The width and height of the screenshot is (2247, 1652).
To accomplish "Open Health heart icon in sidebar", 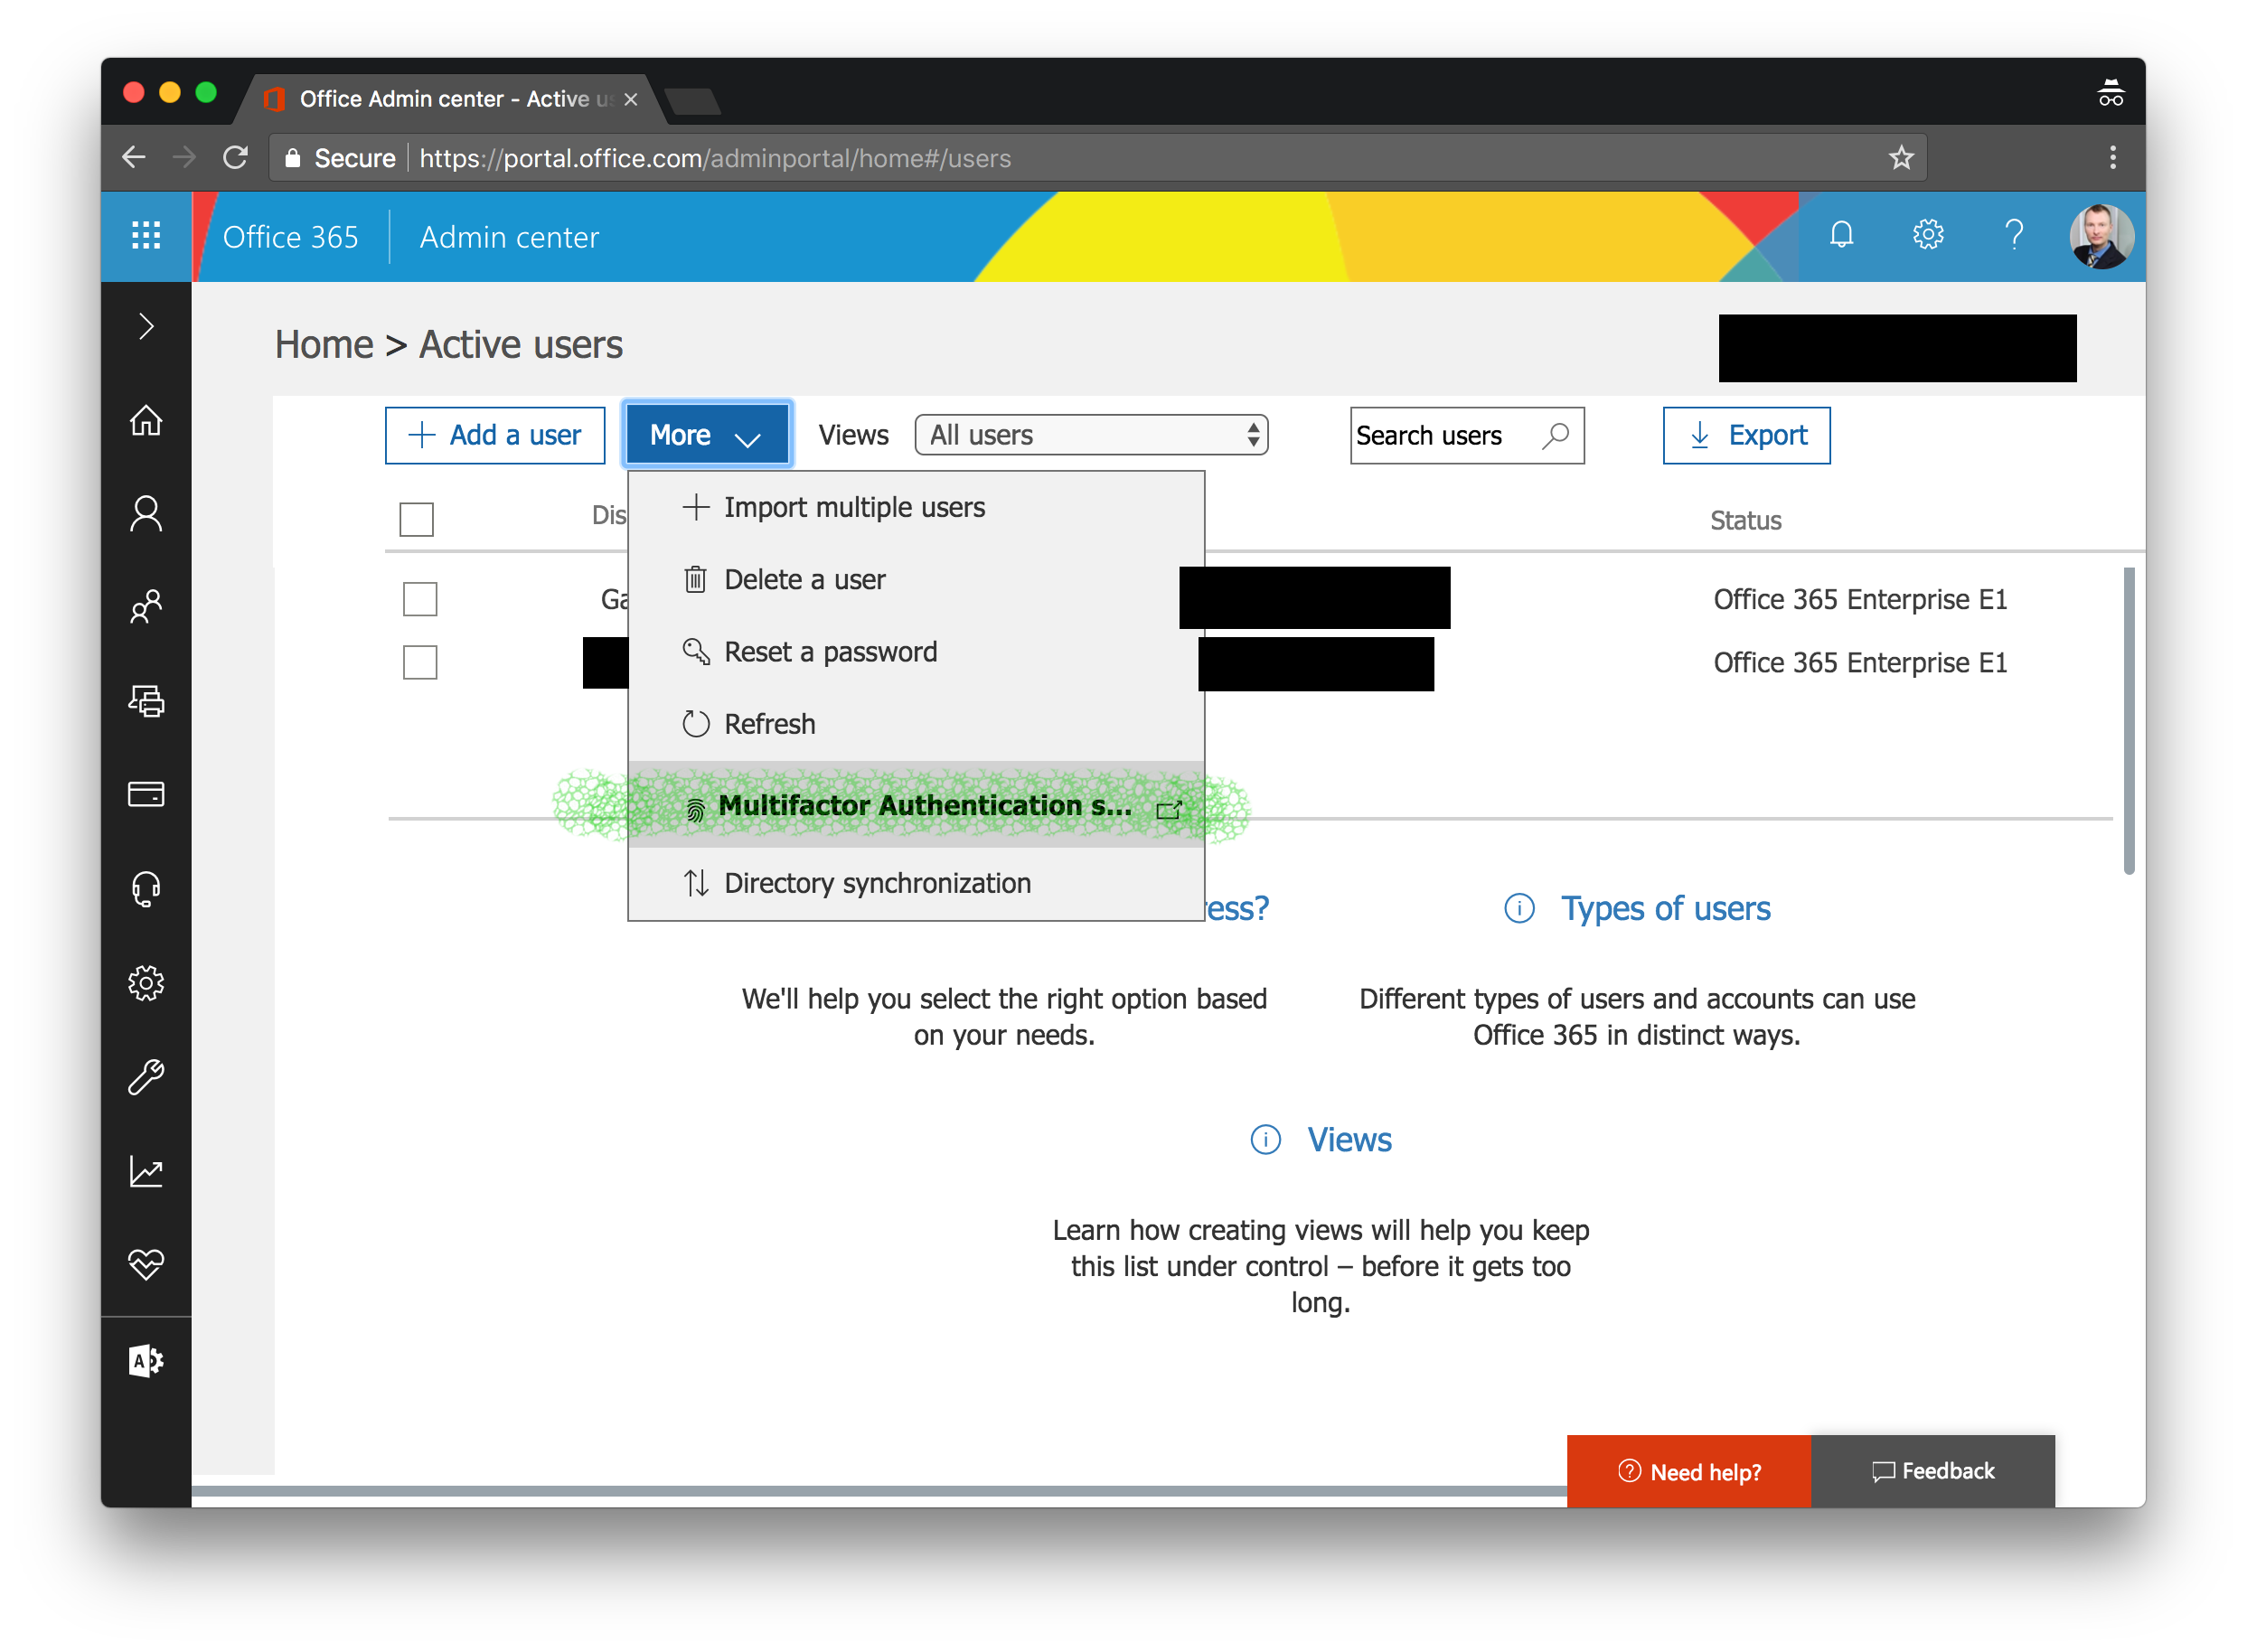I will click(146, 1264).
